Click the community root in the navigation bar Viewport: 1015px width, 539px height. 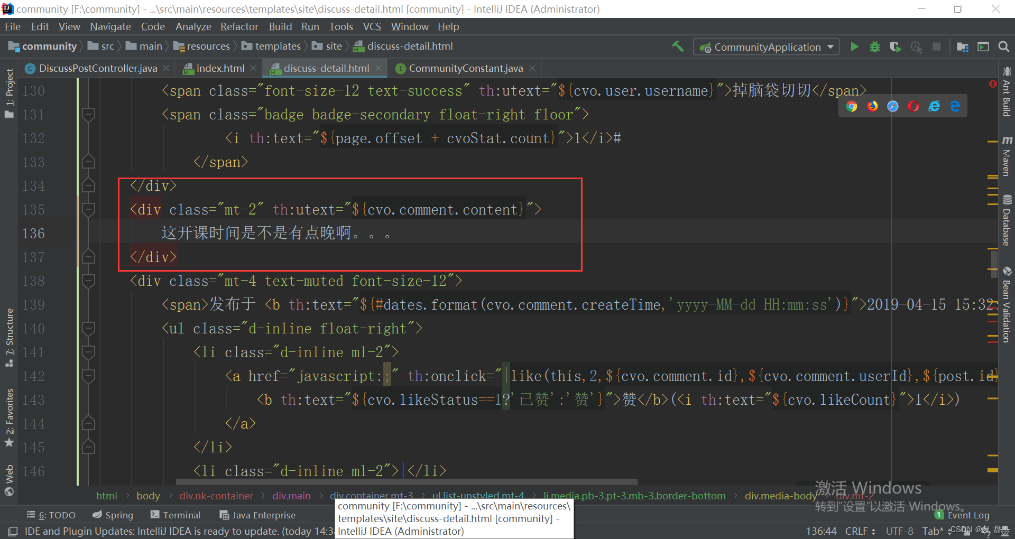pos(43,47)
